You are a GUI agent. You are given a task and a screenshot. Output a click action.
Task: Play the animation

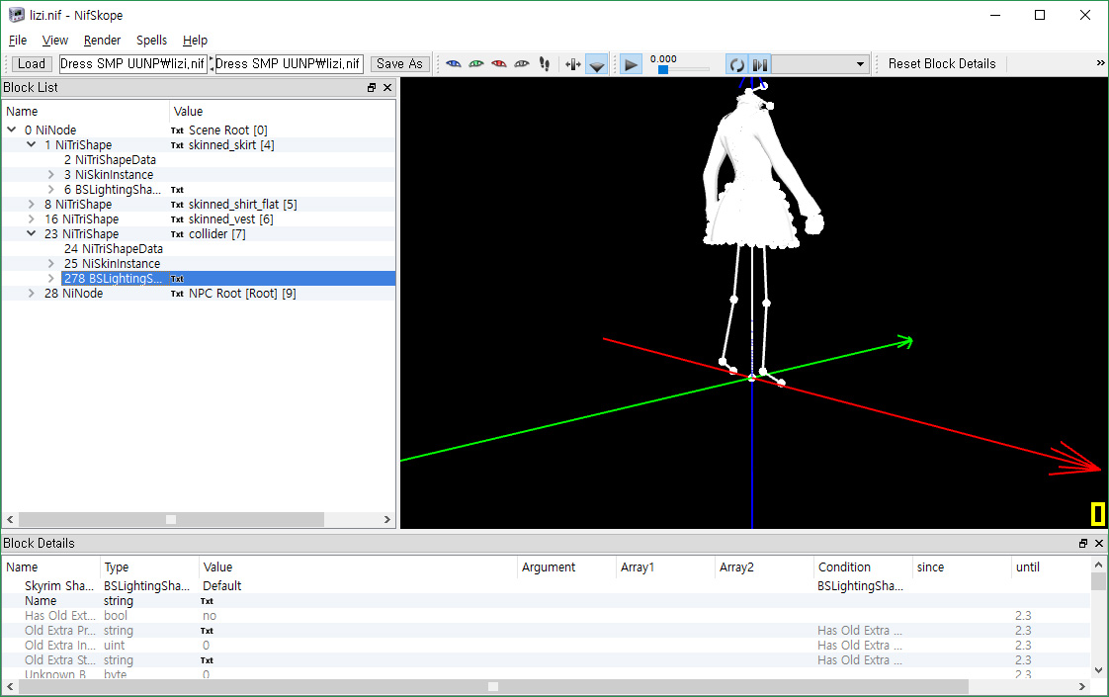(x=631, y=64)
